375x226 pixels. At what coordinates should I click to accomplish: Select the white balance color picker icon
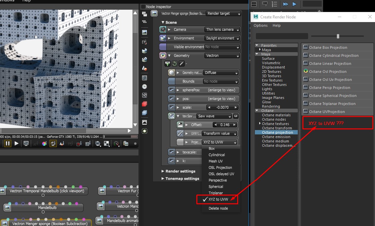44,143
